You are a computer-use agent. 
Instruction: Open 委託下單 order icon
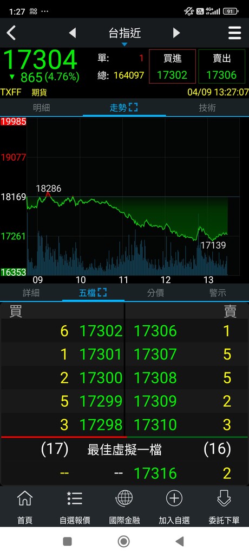point(224,498)
